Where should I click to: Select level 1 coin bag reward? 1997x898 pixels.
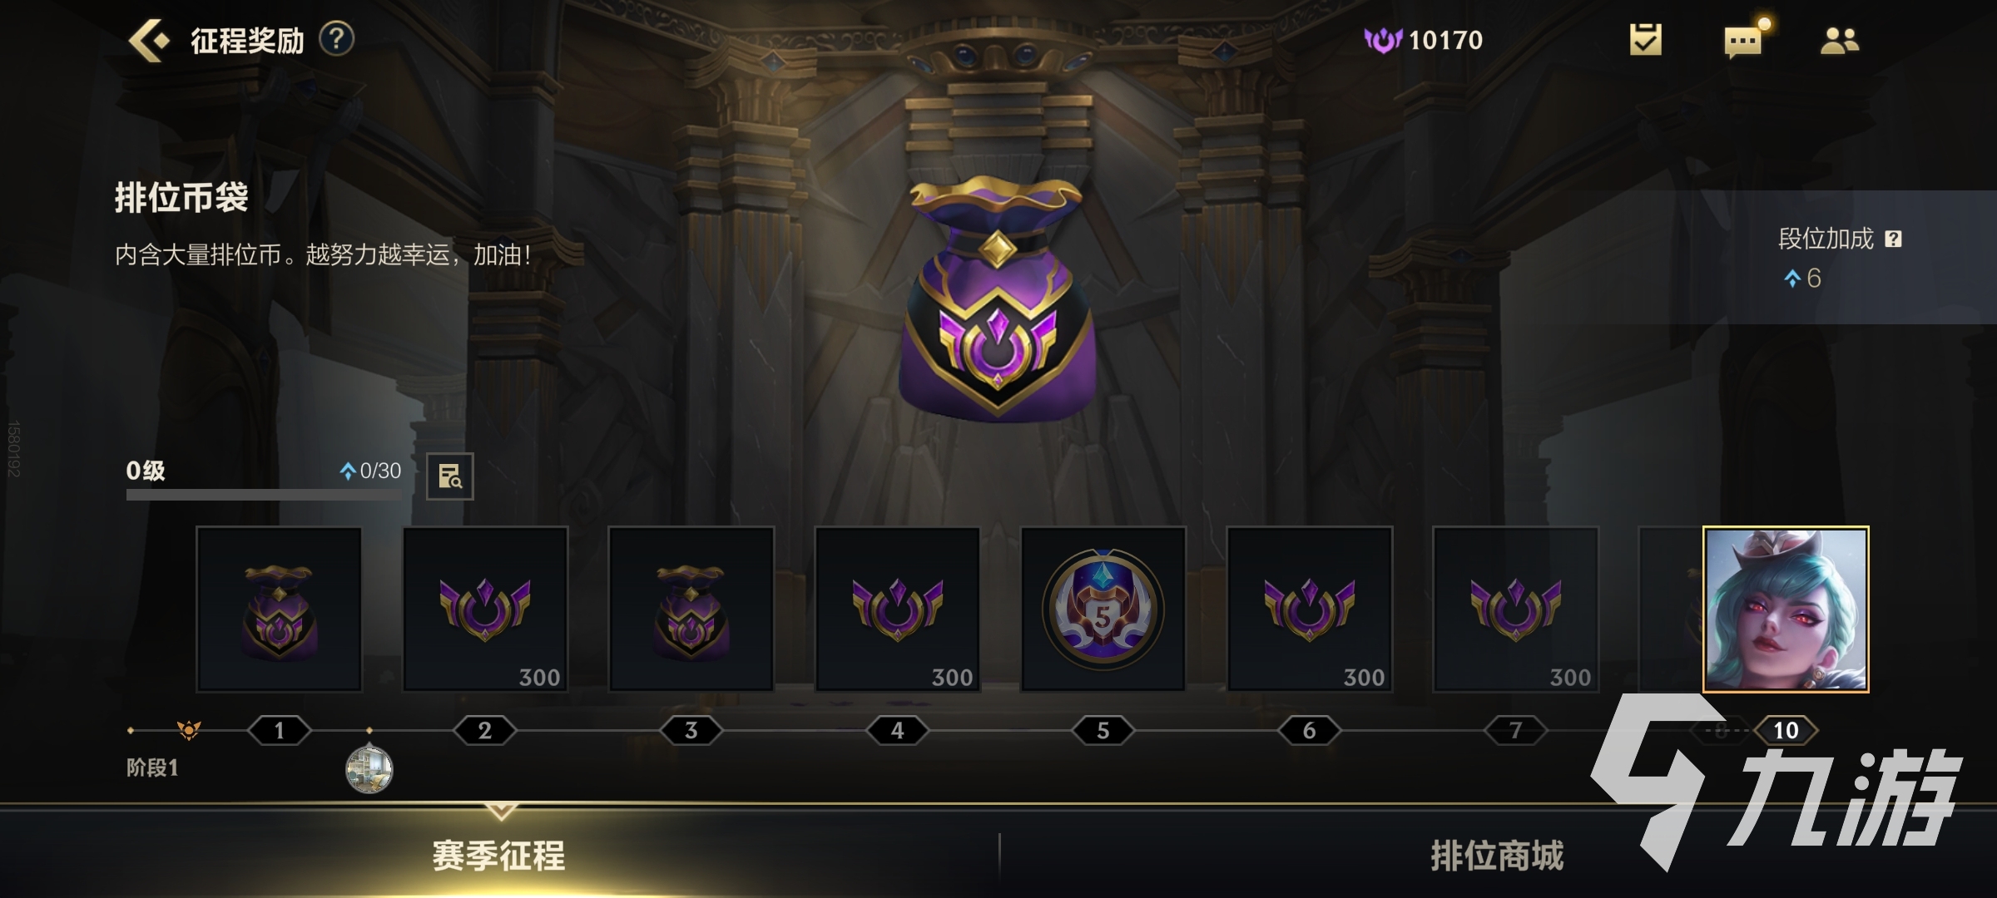point(279,609)
